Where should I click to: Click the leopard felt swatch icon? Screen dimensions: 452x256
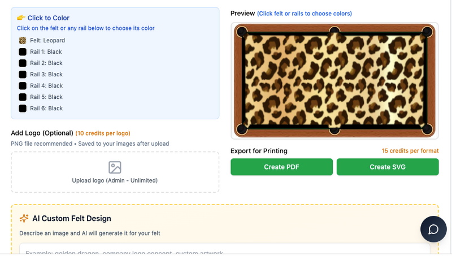tap(23, 41)
